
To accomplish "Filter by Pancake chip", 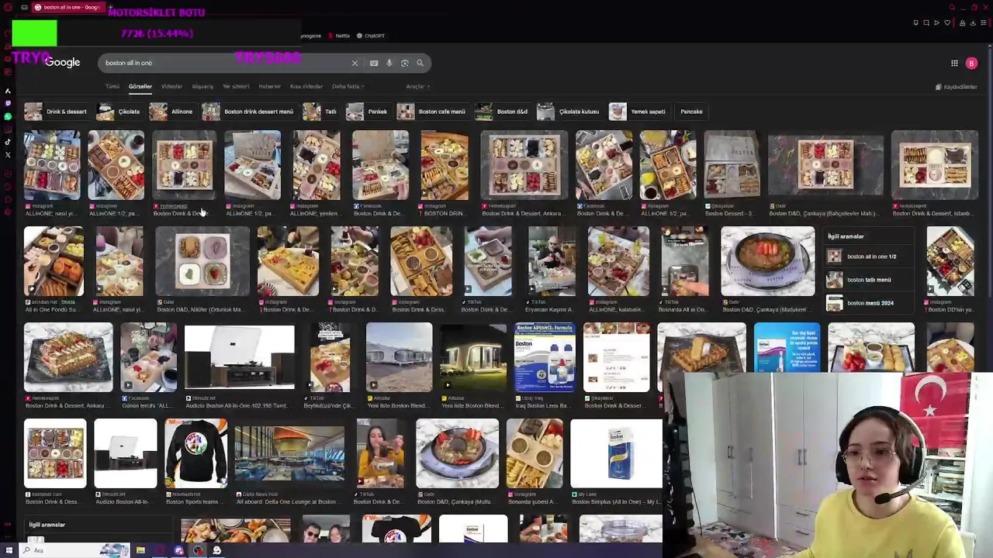I will coord(691,112).
